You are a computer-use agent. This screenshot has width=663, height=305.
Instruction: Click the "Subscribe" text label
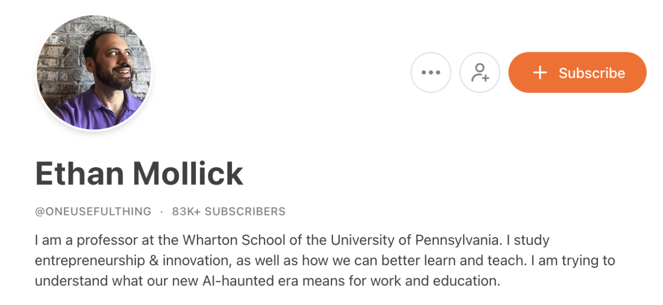tap(592, 73)
